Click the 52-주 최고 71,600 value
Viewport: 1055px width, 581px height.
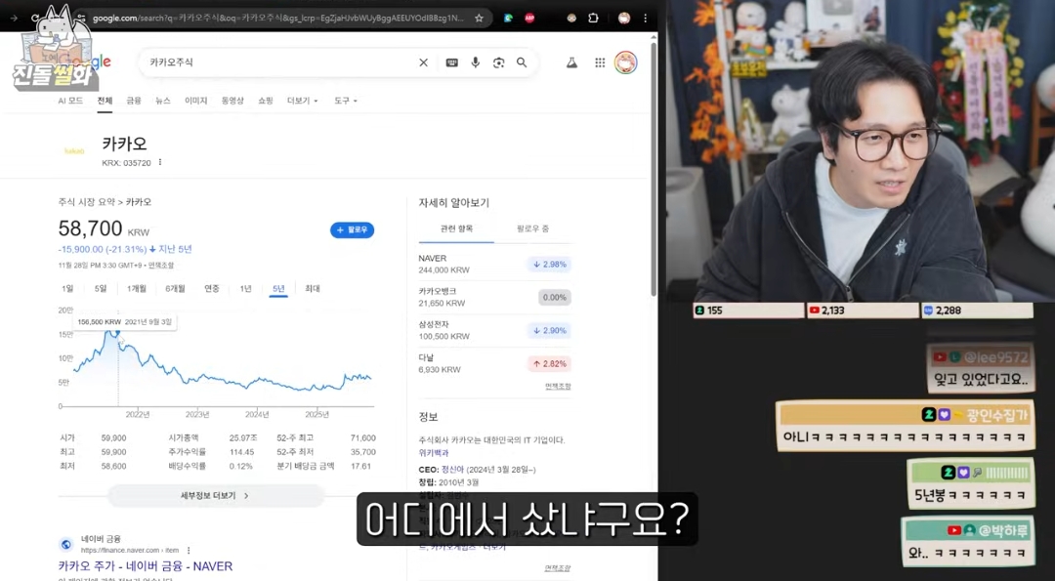363,437
